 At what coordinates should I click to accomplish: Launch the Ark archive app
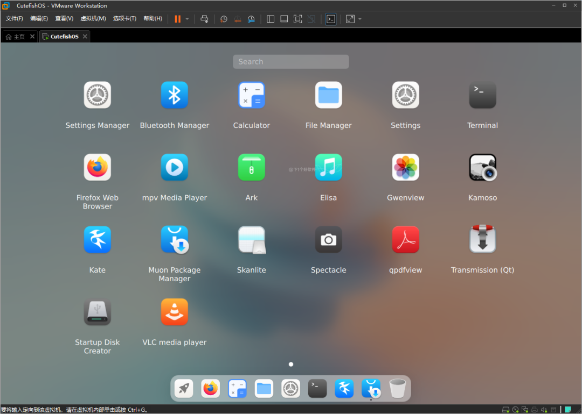click(251, 167)
